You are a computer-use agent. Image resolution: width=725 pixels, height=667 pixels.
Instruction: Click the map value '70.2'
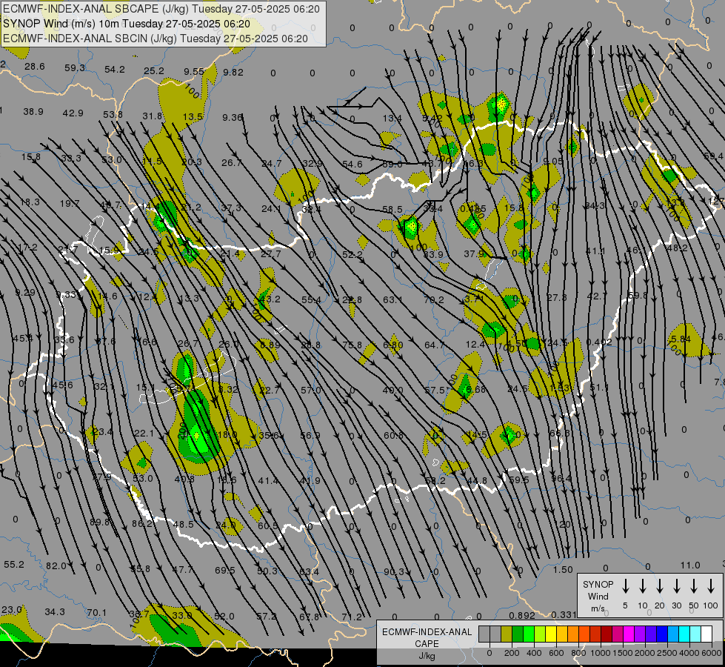coord(434,300)
